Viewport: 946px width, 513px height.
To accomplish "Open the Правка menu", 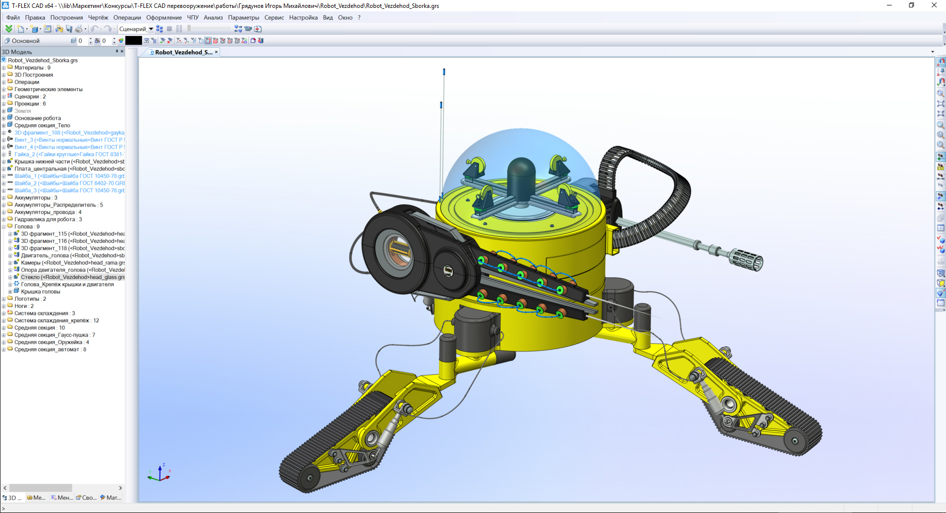I will tap(35, 18).
